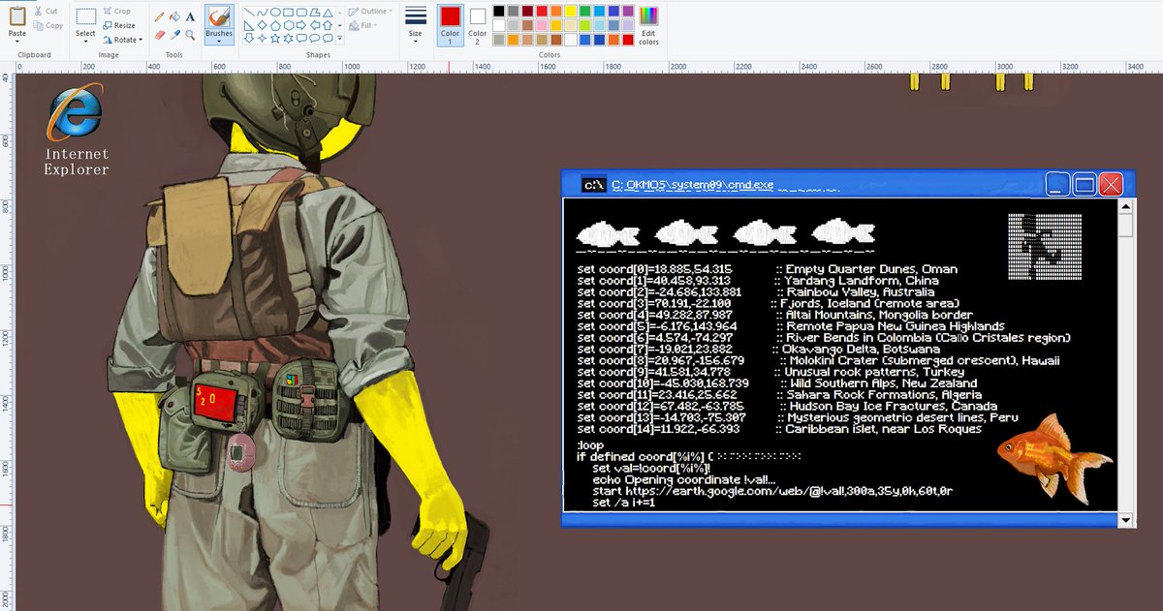Select the Pencil tool
The image size is (1163, 611).
tap(158, 17)
